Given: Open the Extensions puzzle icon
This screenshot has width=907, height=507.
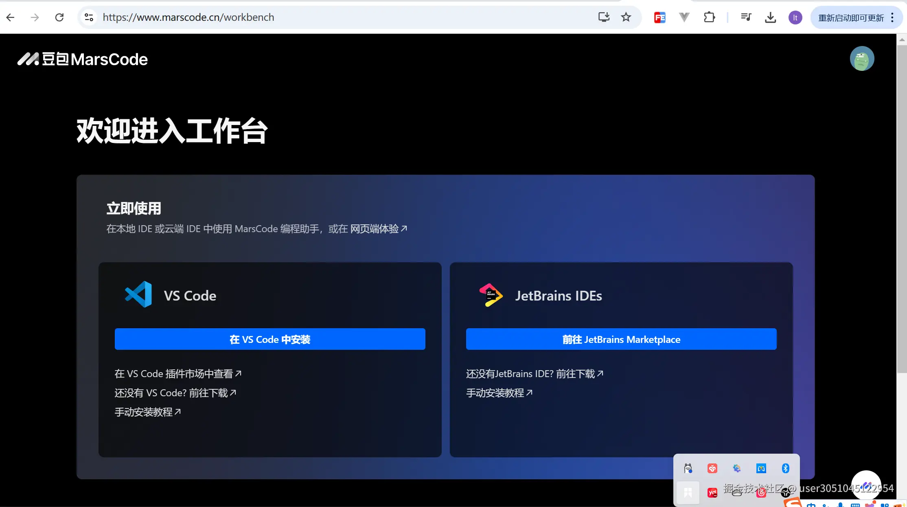Looking at the screenshot, I should click(709, 17).
